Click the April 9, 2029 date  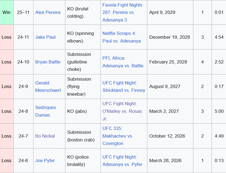(x=162, y=13)
